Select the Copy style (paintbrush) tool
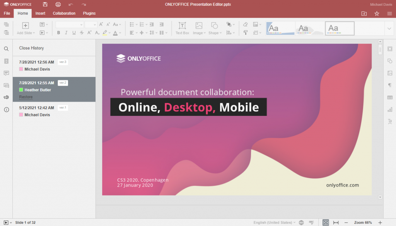Viewport: 396px width, 226px height. [246, 32]
